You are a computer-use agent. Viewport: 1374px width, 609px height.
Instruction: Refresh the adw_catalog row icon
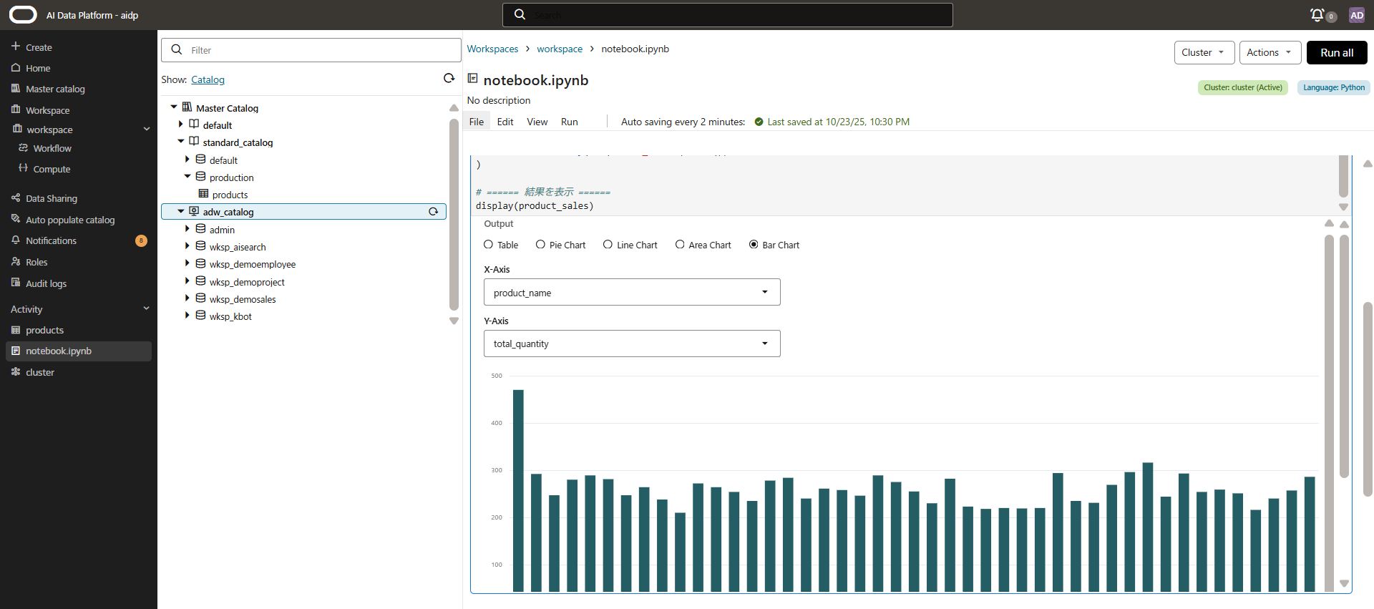coord(433,211)
